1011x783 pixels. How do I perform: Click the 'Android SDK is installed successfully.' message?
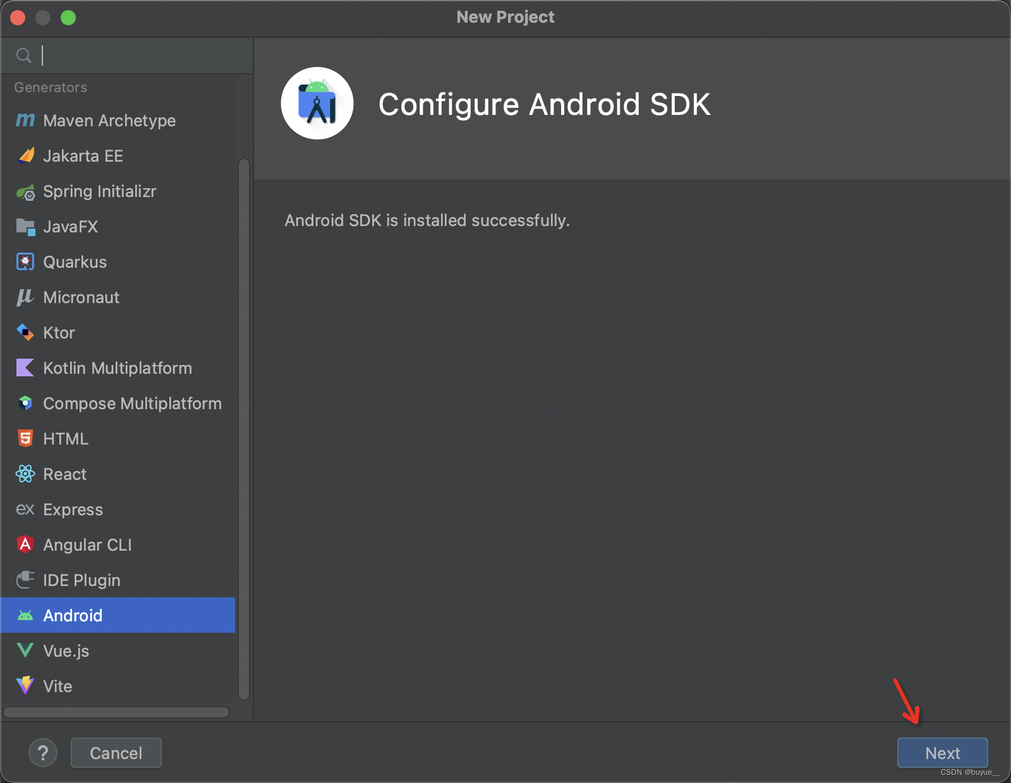[427, 220]
